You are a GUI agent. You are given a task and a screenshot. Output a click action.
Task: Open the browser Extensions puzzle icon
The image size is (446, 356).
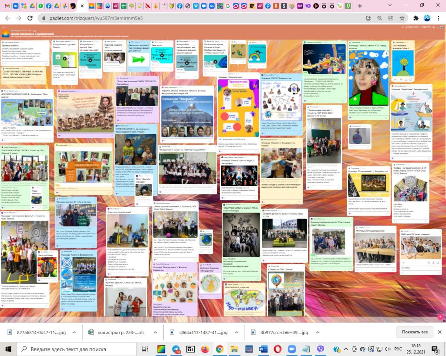pos(416,18)
